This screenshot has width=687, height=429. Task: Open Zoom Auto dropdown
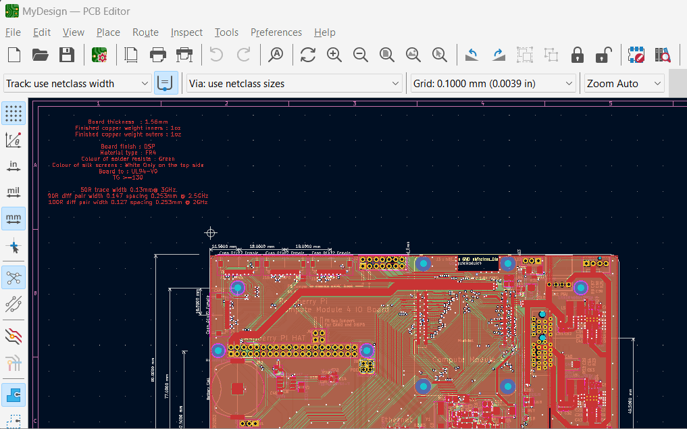click(x=624, y=83)
